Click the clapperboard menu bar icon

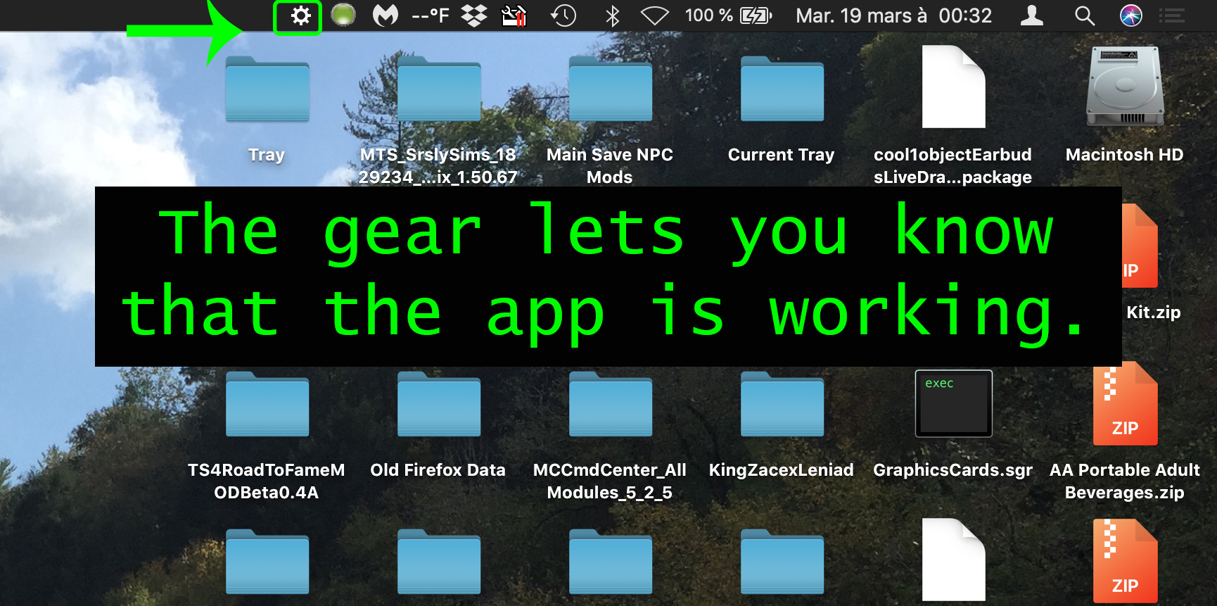coord(514,15)
